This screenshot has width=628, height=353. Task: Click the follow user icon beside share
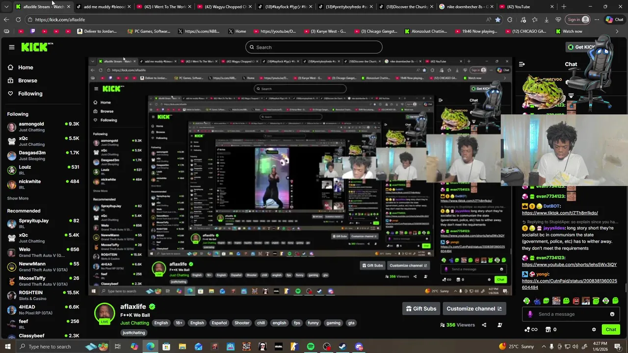pos(499,325)
